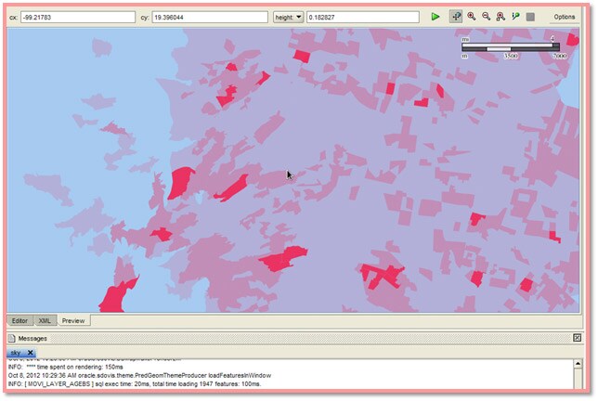Switch to the Preview tab
Screen dimensions: 598x401
pyautogui.click(x=73, y=320)
